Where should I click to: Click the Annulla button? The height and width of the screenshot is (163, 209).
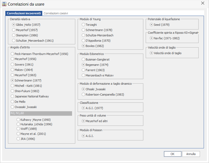[x=191, y=154]
